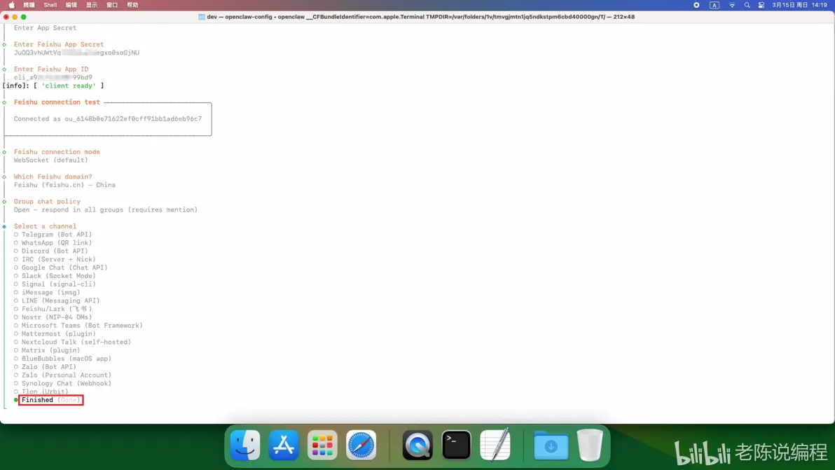Viewport: 835px width, 470px height.
Task: Open Launchpad in the Dock
Action: 322,445
